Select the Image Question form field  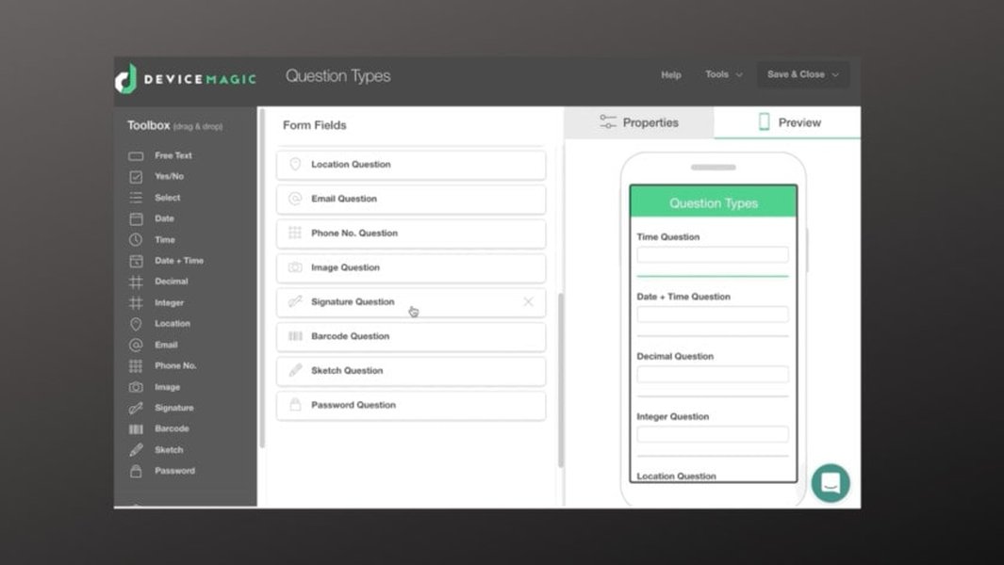pos(411,267)
